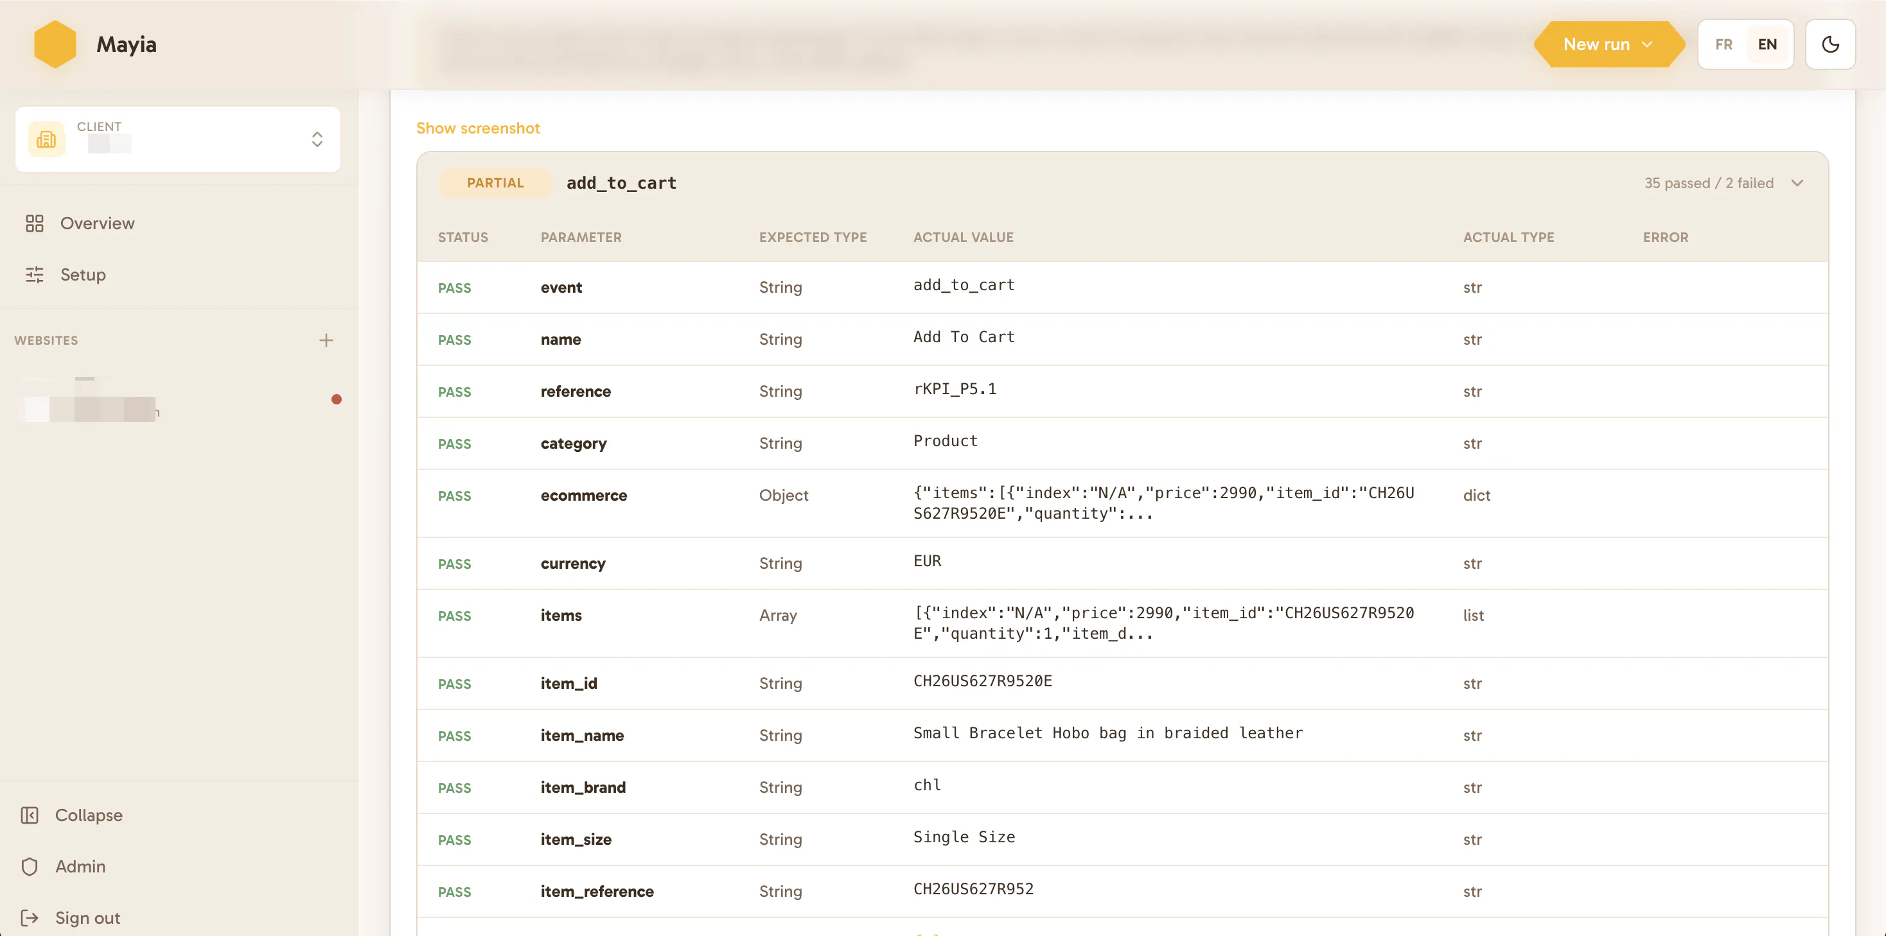
Task: Open the Client selector dropdown
Action: (x=177, y=139)
